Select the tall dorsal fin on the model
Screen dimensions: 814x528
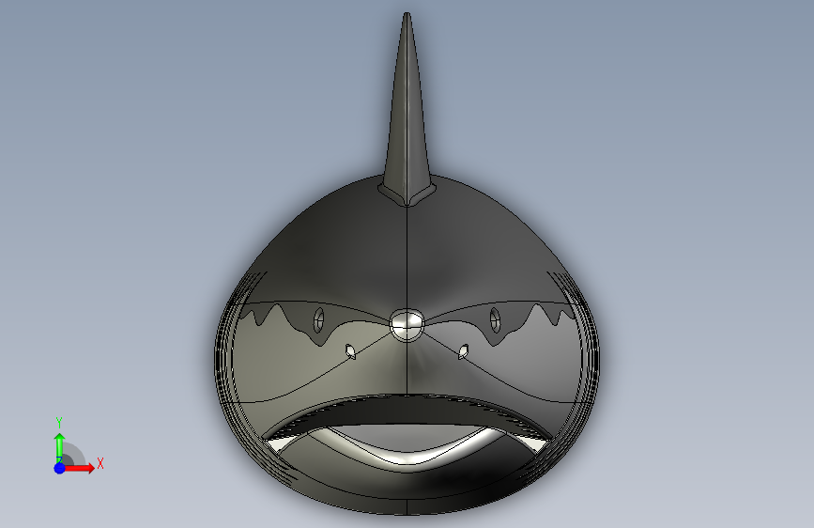[407, 109]
